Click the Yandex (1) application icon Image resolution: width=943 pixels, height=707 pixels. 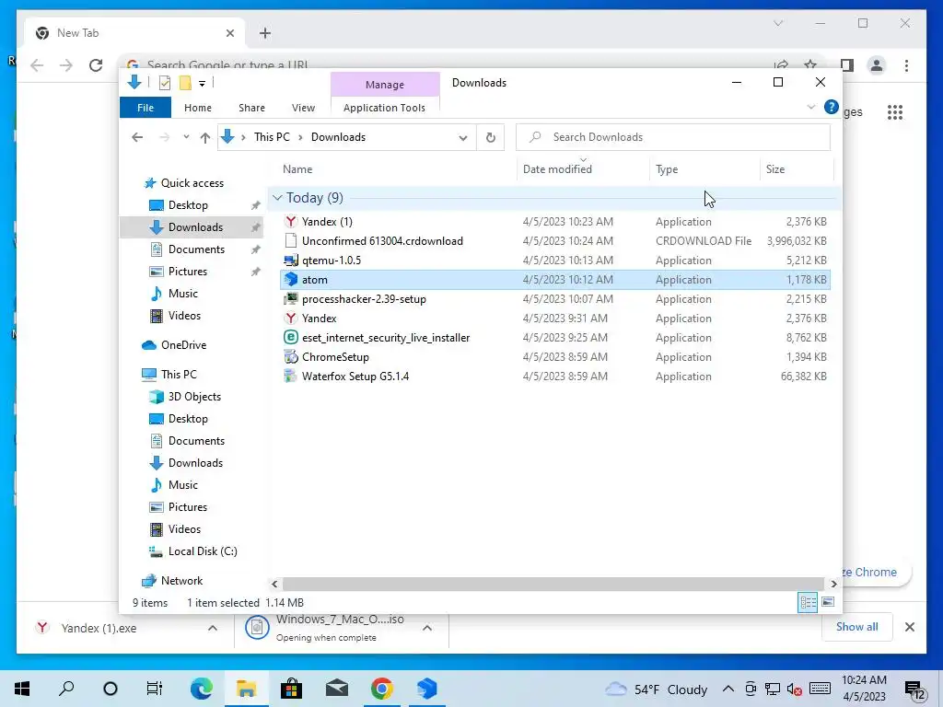pos(291,222)
